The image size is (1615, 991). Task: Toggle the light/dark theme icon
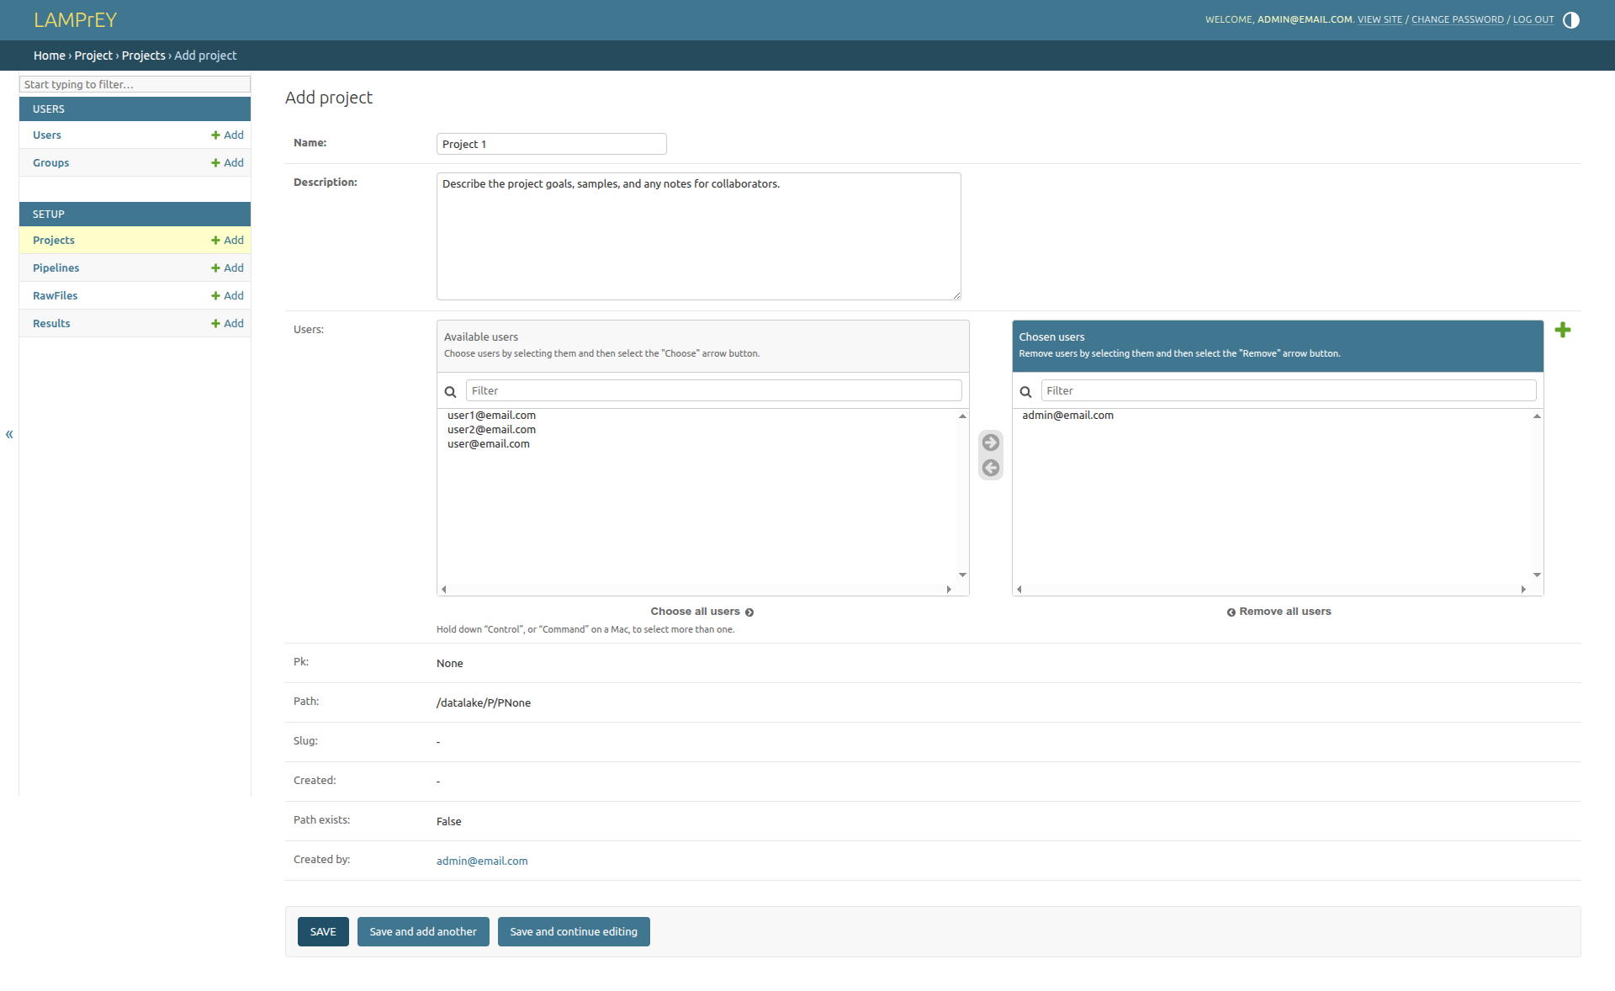pyautogui.click(x=1570, y=20)
